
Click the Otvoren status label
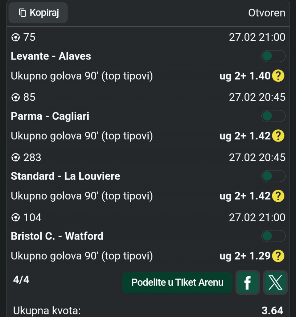point(267,13)
